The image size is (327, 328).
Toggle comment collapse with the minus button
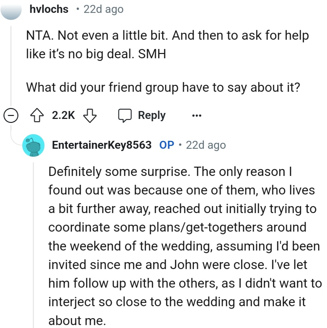click(x=11, y=115)
